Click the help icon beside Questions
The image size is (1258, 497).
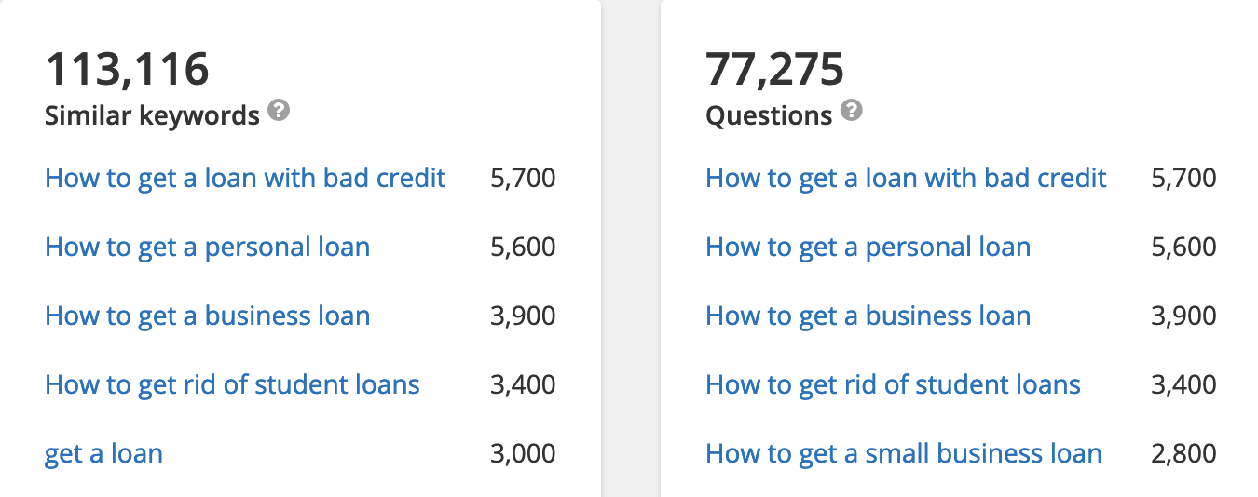point(851,113)
